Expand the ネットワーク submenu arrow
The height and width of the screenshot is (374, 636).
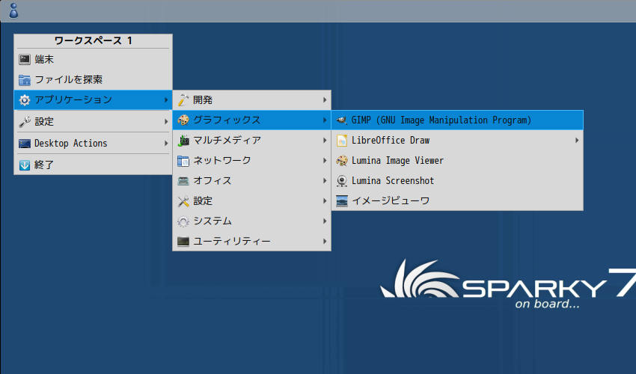[325, 161]
